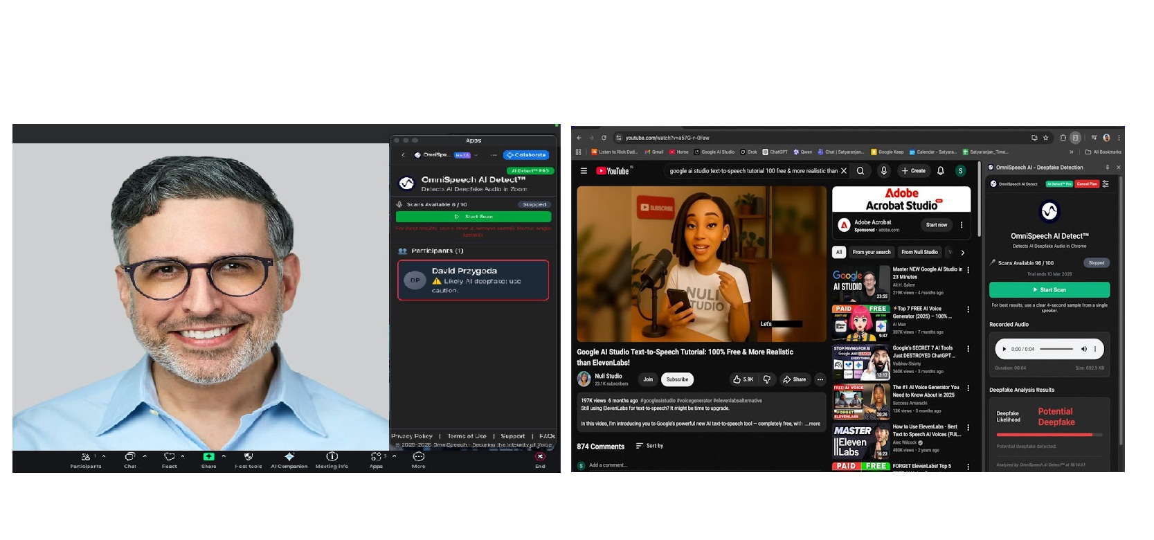Click YouTube voice search microphone icon
The height and width of the screenshot is (540, 1154).
883,171
